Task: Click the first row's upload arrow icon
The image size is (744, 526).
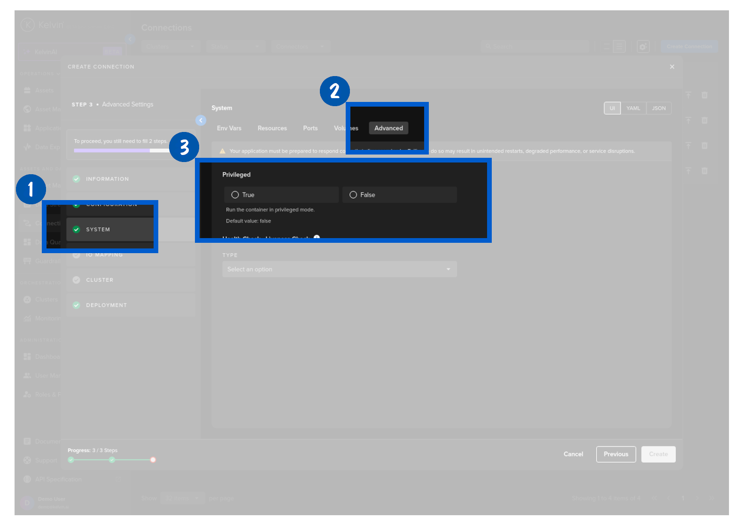Action: (688, 95)
